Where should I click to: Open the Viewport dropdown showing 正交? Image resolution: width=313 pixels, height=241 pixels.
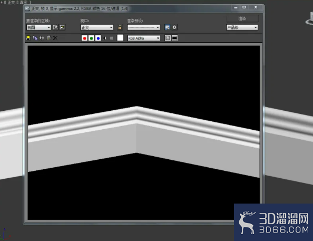point(97,27)
